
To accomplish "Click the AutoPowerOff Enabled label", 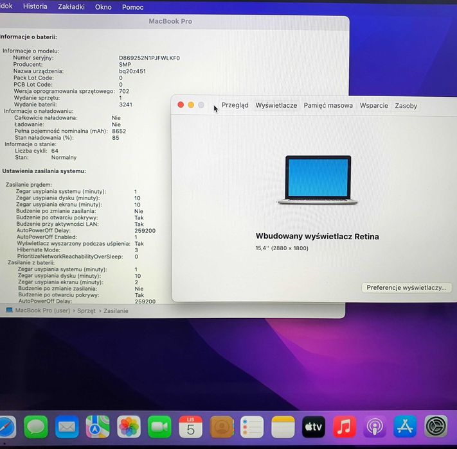I will pos(47,237).
